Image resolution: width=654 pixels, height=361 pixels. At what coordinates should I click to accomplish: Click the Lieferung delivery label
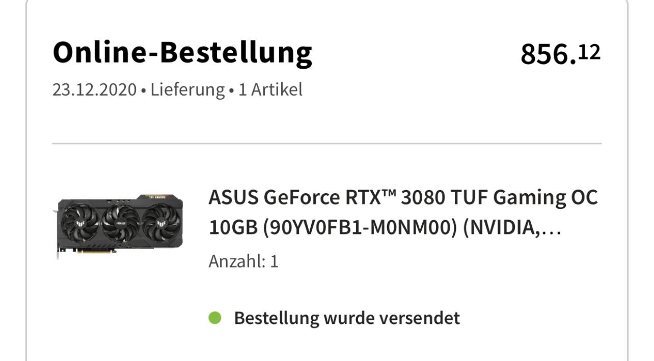point(188,90)
